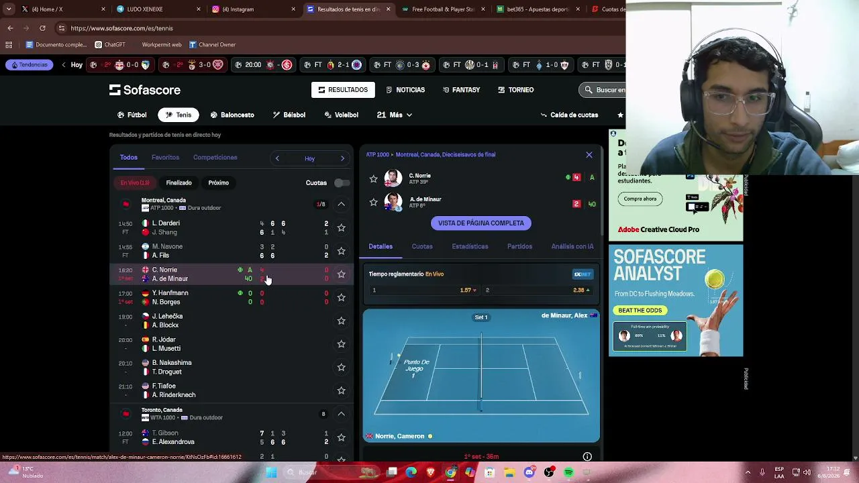Select the Baloncesto sport tab

tap(232, 115)
